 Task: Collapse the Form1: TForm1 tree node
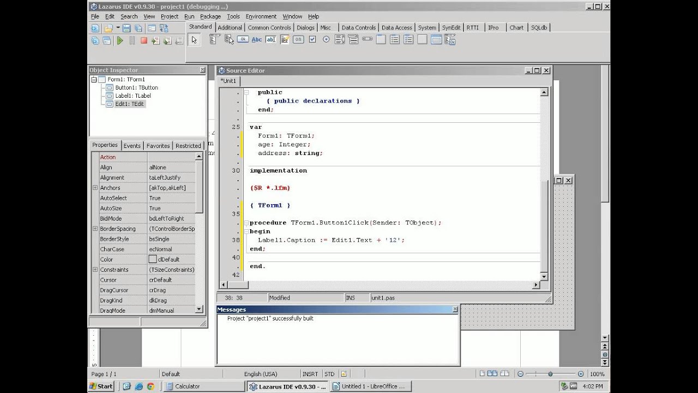click(94, 79)
